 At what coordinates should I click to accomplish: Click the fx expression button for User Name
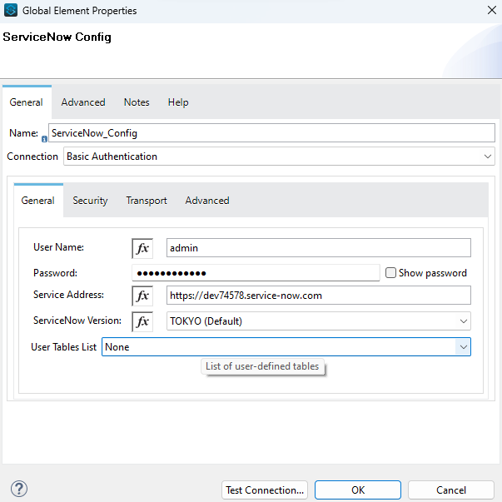142,248
